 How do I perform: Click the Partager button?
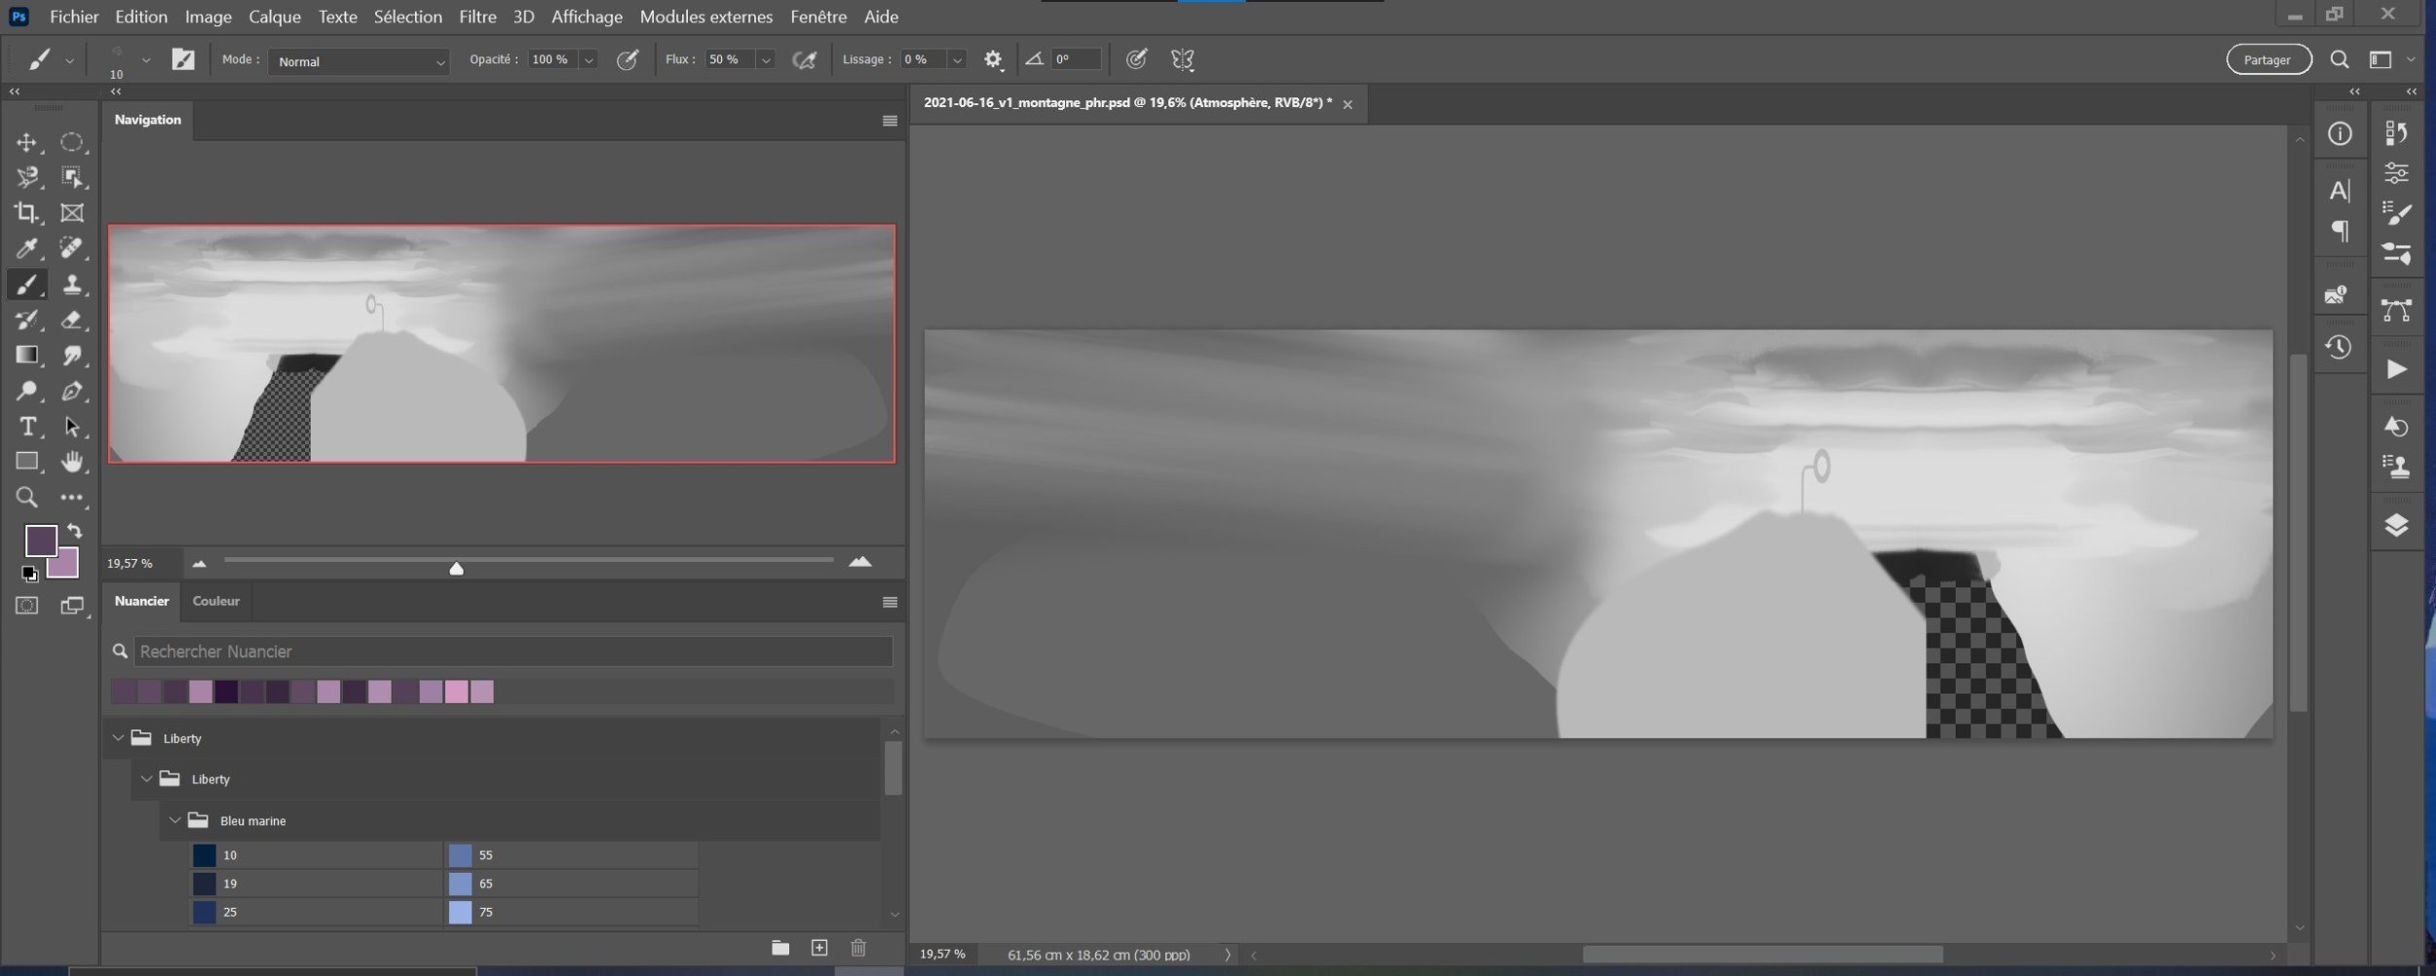coord(2267,60)
